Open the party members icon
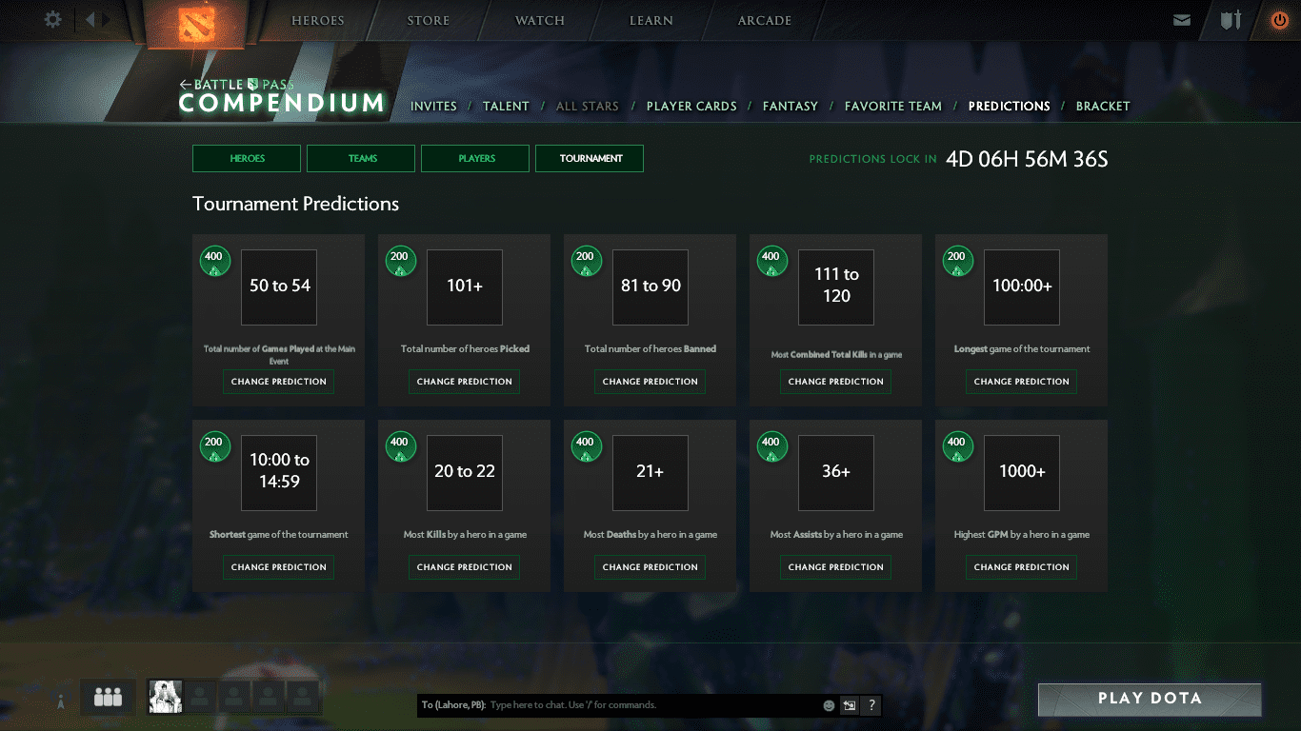Screen dimensions: 1301x731 tap(108, 698)
